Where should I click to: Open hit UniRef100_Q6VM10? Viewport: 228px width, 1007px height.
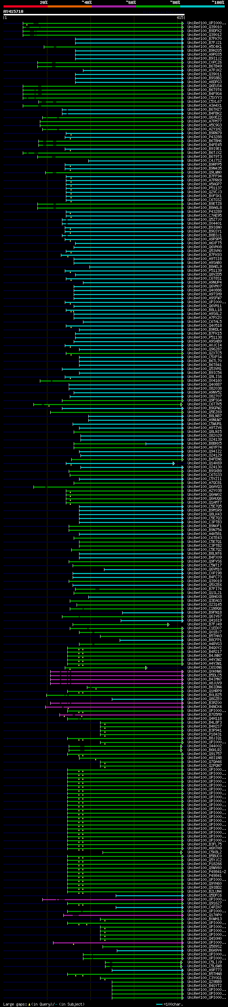click(204, 569)
